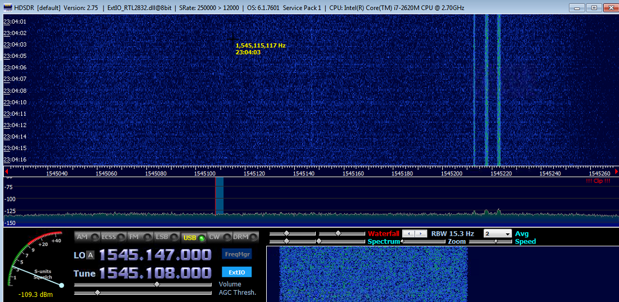The width and height of the screenshot is (619, 302).
Task: Click the LO A selector button
Action: click(x=90, y=255)
